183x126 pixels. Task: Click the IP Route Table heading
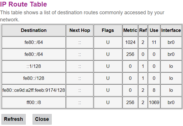coord(23,4)
